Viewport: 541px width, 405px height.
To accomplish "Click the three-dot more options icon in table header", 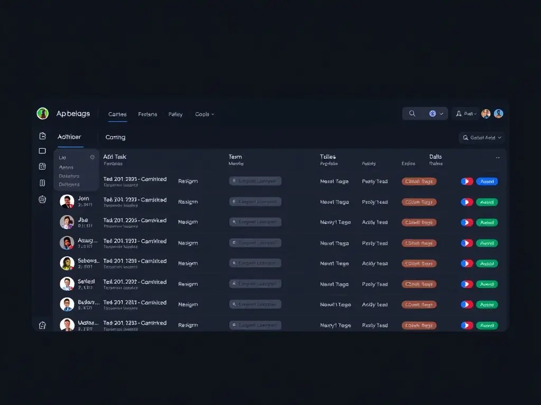I will [x=497, y=158].
